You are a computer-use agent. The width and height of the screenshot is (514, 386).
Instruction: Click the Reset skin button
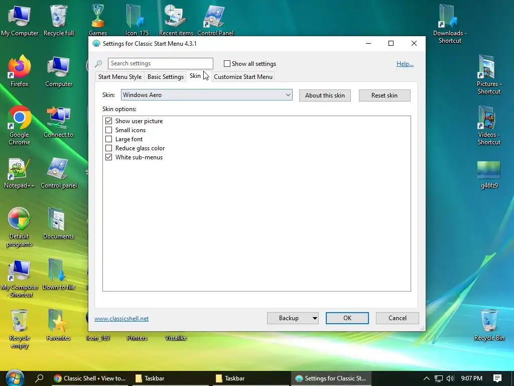(384, 95)
